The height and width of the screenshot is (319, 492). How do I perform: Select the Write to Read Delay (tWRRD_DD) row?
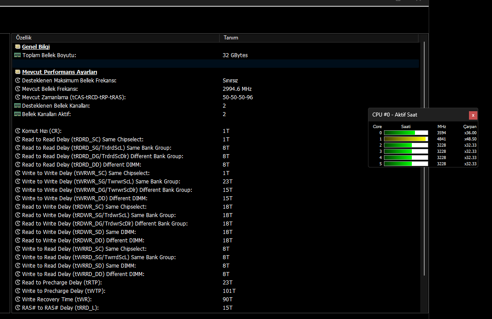(x=215, y=274)
